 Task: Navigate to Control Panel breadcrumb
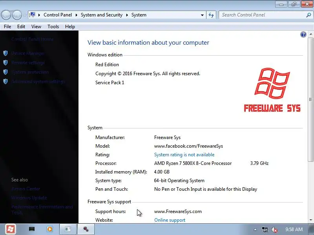point(58,15)
